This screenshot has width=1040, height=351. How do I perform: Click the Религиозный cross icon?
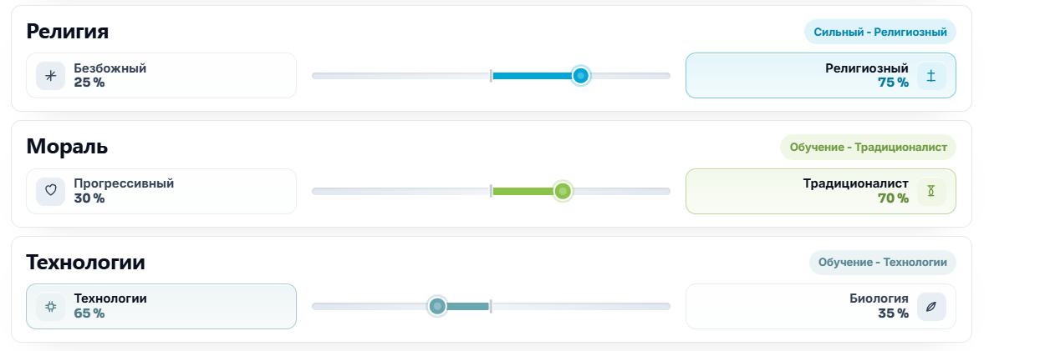coord(931,76)
